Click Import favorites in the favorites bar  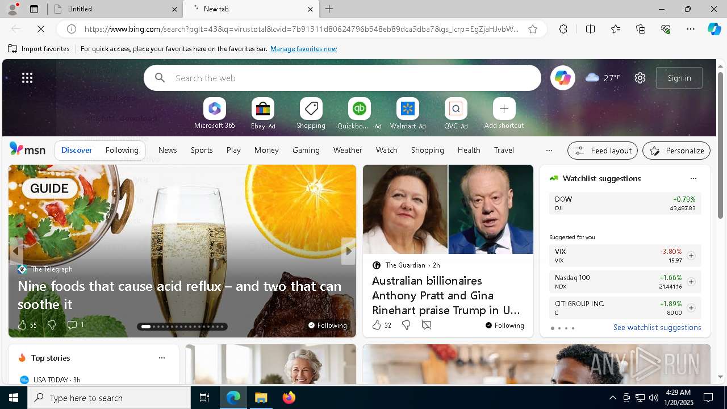click(39, 49)
